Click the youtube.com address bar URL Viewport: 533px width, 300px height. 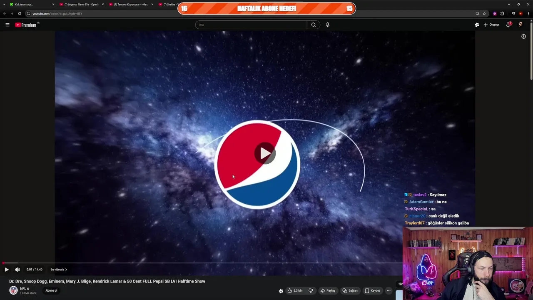(57, 14)
